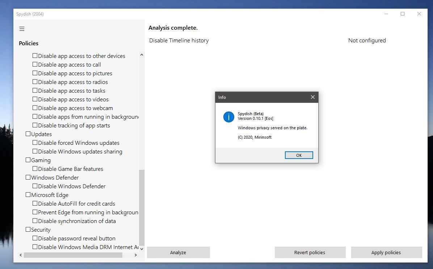Maximize the Spydish window

pyautogui.click(x=403, y=14)
